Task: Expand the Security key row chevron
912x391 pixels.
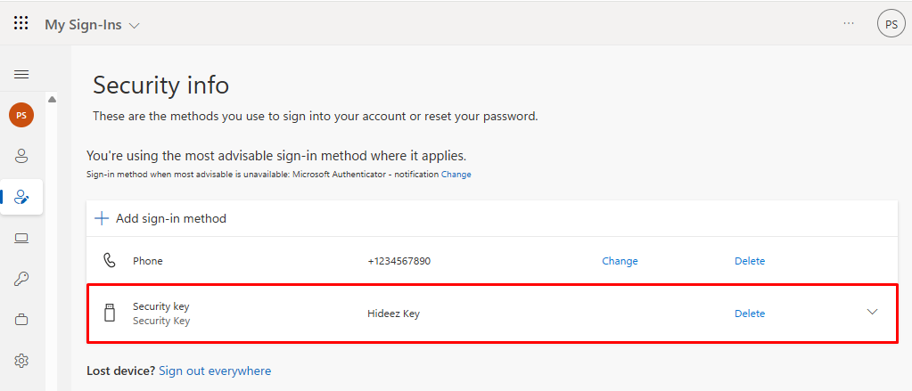Action: coord(872,312)
